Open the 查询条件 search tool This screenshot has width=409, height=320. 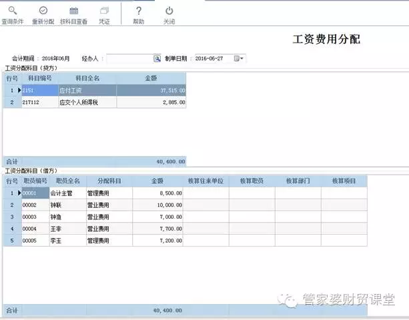12,15
